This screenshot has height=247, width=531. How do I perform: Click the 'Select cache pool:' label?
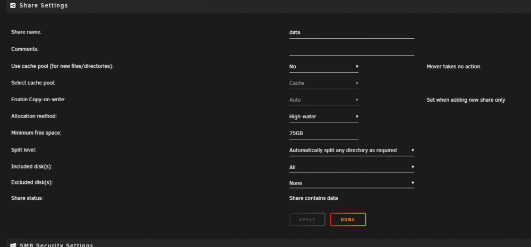click(33, 83)
